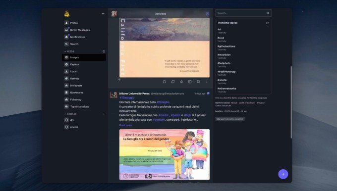Collapse the CIRCLES section
The width and height of the screenshot is (337, 191).
coord(65,114)
